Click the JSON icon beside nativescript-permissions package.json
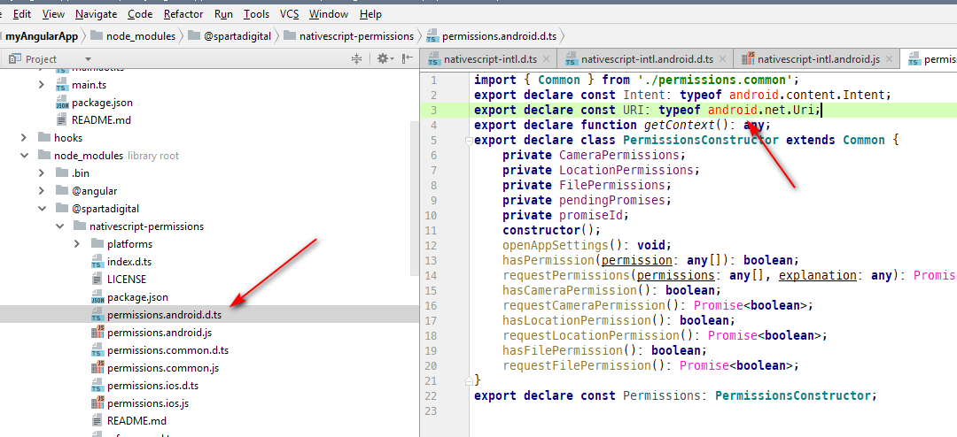This screenshot has width=957, height=437. [97, 297]
